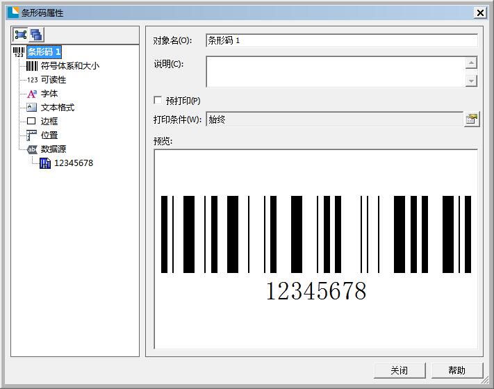Click the 打印条件(W) field showing 始终
This screenshot has width=494, height=389.
point(335,119)
